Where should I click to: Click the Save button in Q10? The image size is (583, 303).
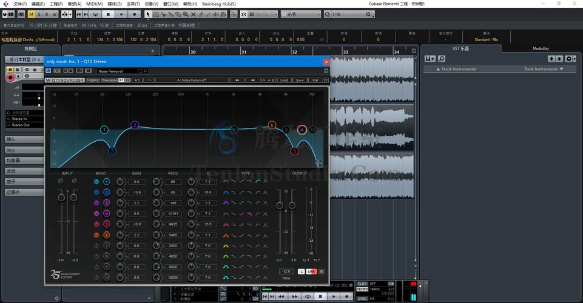[300, 80]
